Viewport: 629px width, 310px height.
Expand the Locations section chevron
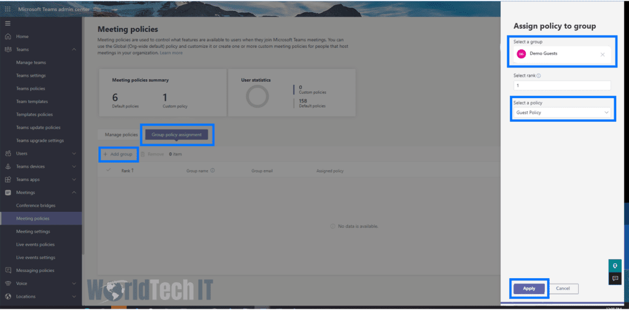(74, 296)
